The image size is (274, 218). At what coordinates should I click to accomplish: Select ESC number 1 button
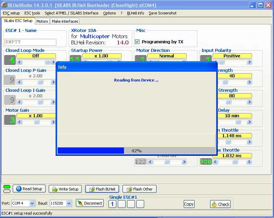point(112,204)
